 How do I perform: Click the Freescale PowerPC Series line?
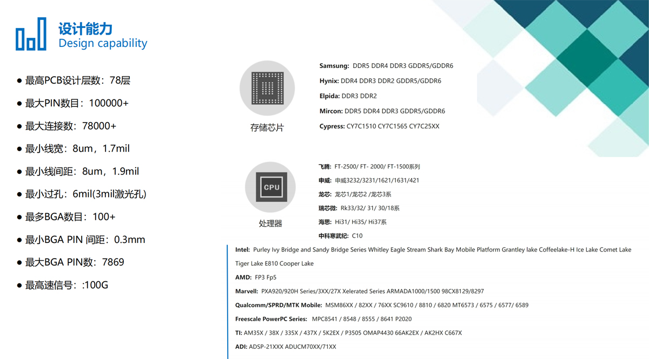click(x=323, y=319)
